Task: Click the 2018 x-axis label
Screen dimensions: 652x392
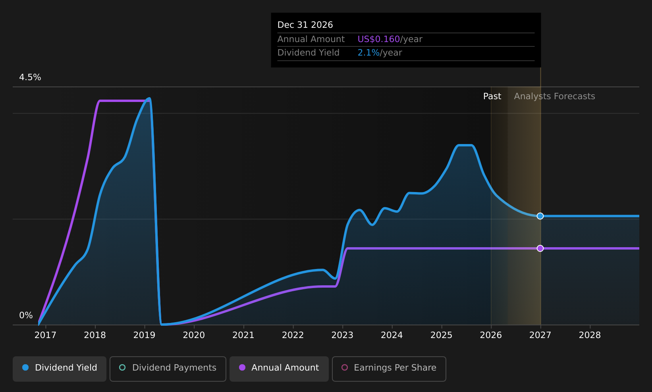Action: (95, 335)
